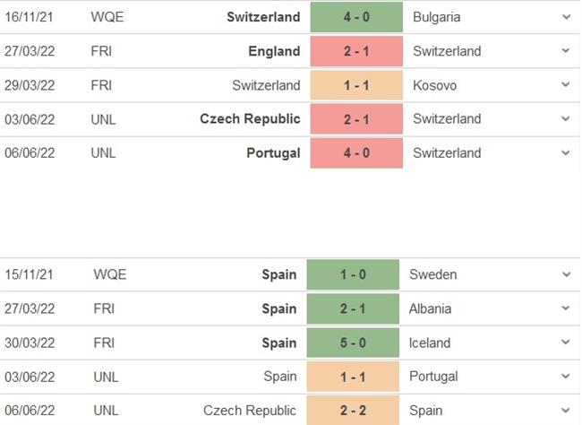This screenshot has height=425, width=582.
Task: Open the Portugal team link on 06/06/22
Action: click(273, 152)
